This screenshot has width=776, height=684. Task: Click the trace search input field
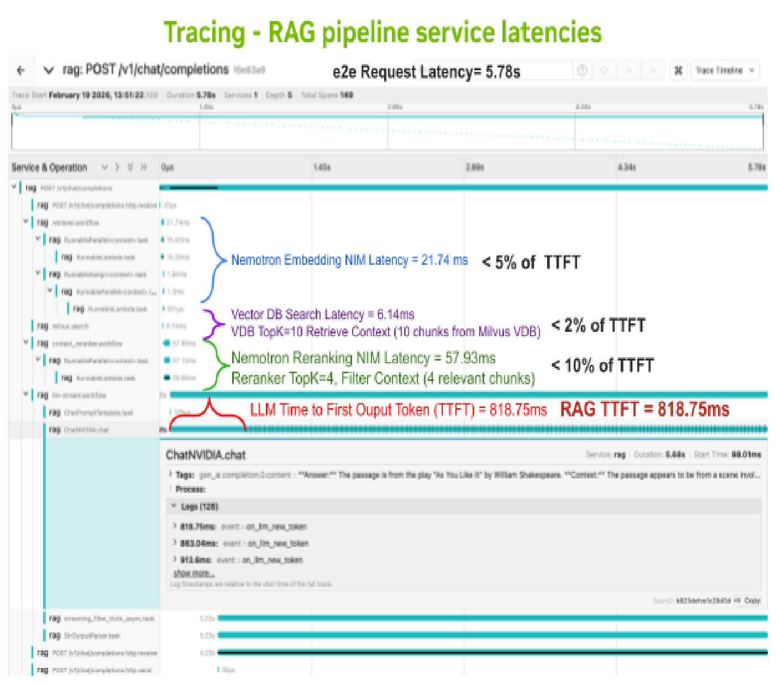click(x=492, y=71)
